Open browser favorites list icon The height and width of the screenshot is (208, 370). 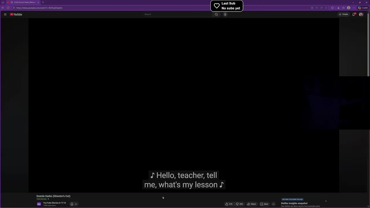343,8
